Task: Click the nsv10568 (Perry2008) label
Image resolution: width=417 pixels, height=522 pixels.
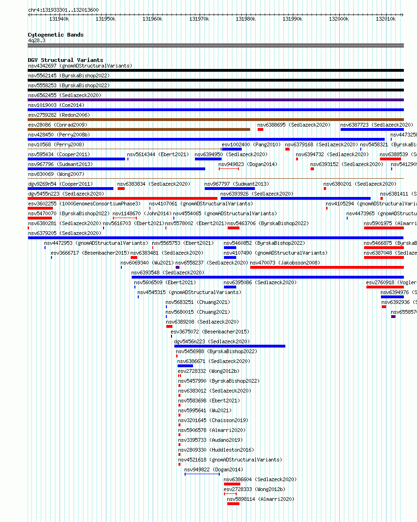Action: [x=56, y=144]
